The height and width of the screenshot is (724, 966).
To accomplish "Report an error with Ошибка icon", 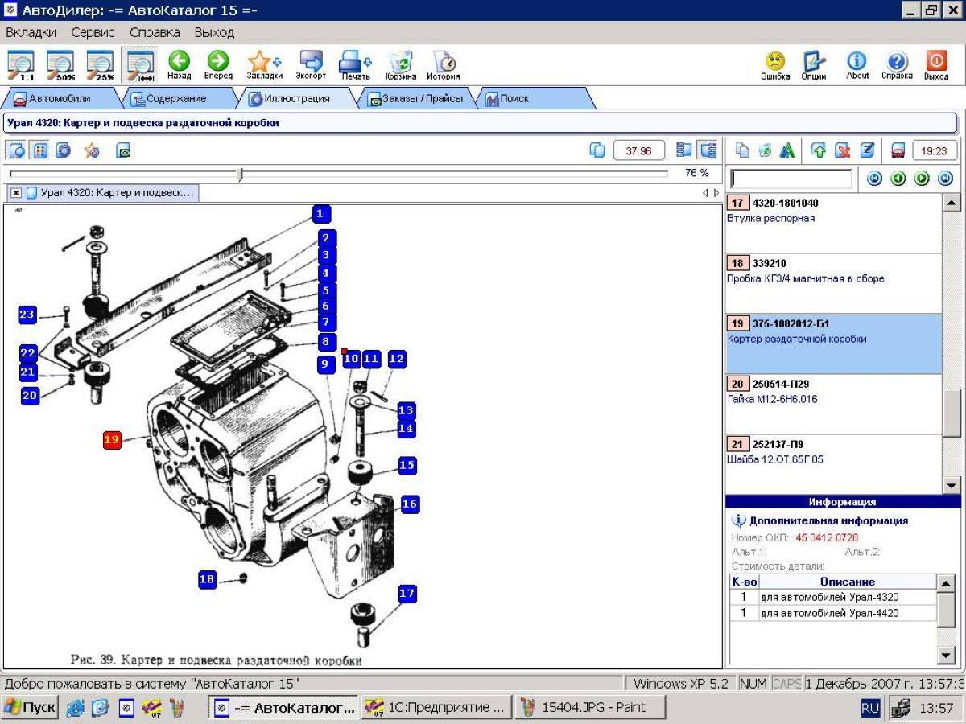I will click(775, 66).
